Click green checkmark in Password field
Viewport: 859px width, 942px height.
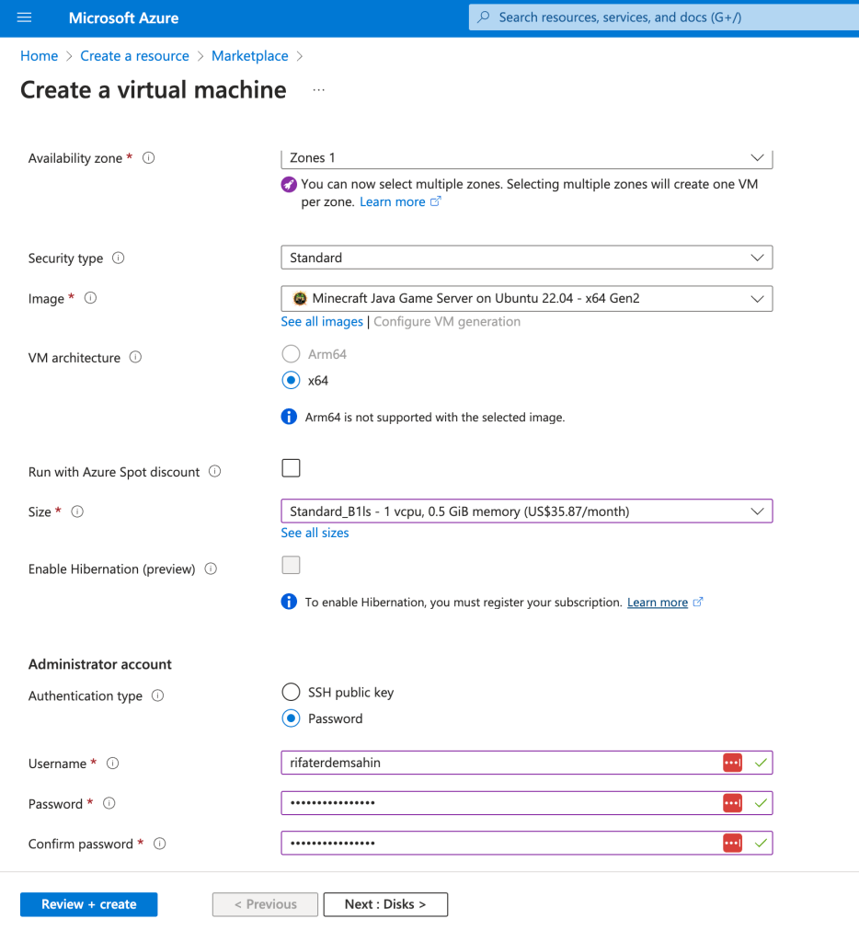pos(761,803)
